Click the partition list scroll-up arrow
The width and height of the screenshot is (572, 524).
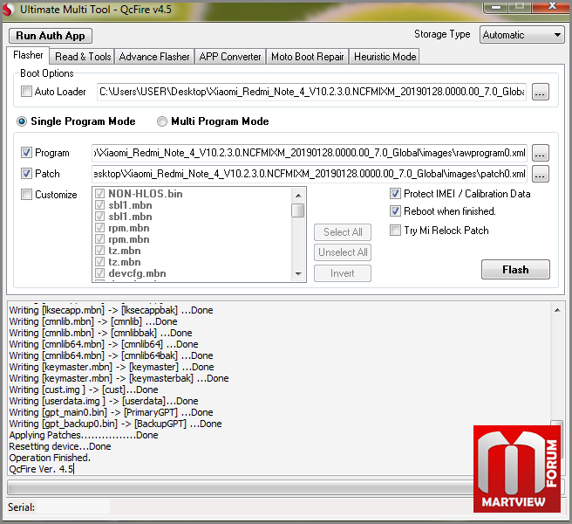coord(299,195)
